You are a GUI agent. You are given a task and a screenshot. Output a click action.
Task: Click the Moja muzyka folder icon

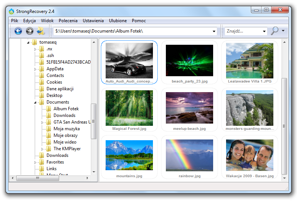click(49, 129)
